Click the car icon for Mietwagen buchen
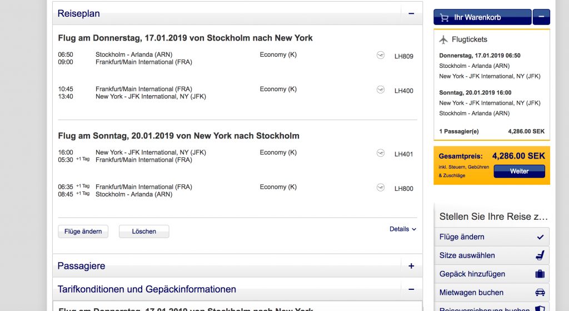The image size is (569, 311). (x=540, y=292)
